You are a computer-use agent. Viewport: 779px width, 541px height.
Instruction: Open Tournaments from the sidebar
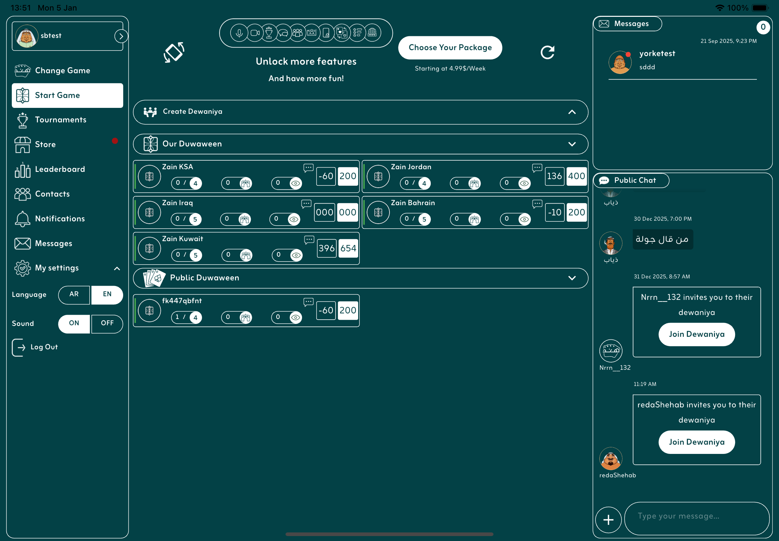point(60,120)
